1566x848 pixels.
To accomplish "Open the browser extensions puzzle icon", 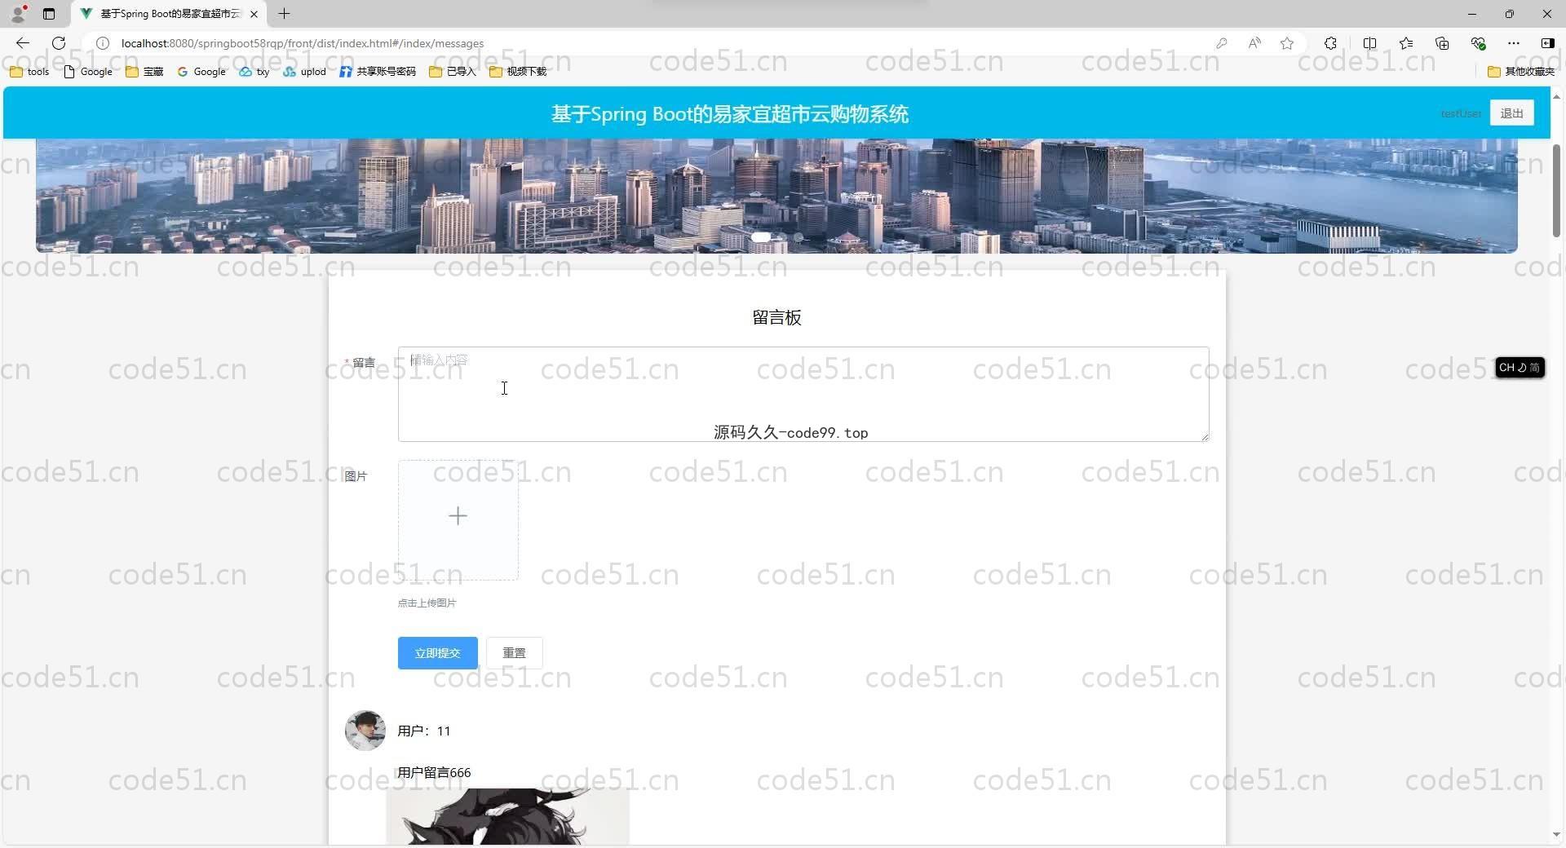I will point(1330,43).
